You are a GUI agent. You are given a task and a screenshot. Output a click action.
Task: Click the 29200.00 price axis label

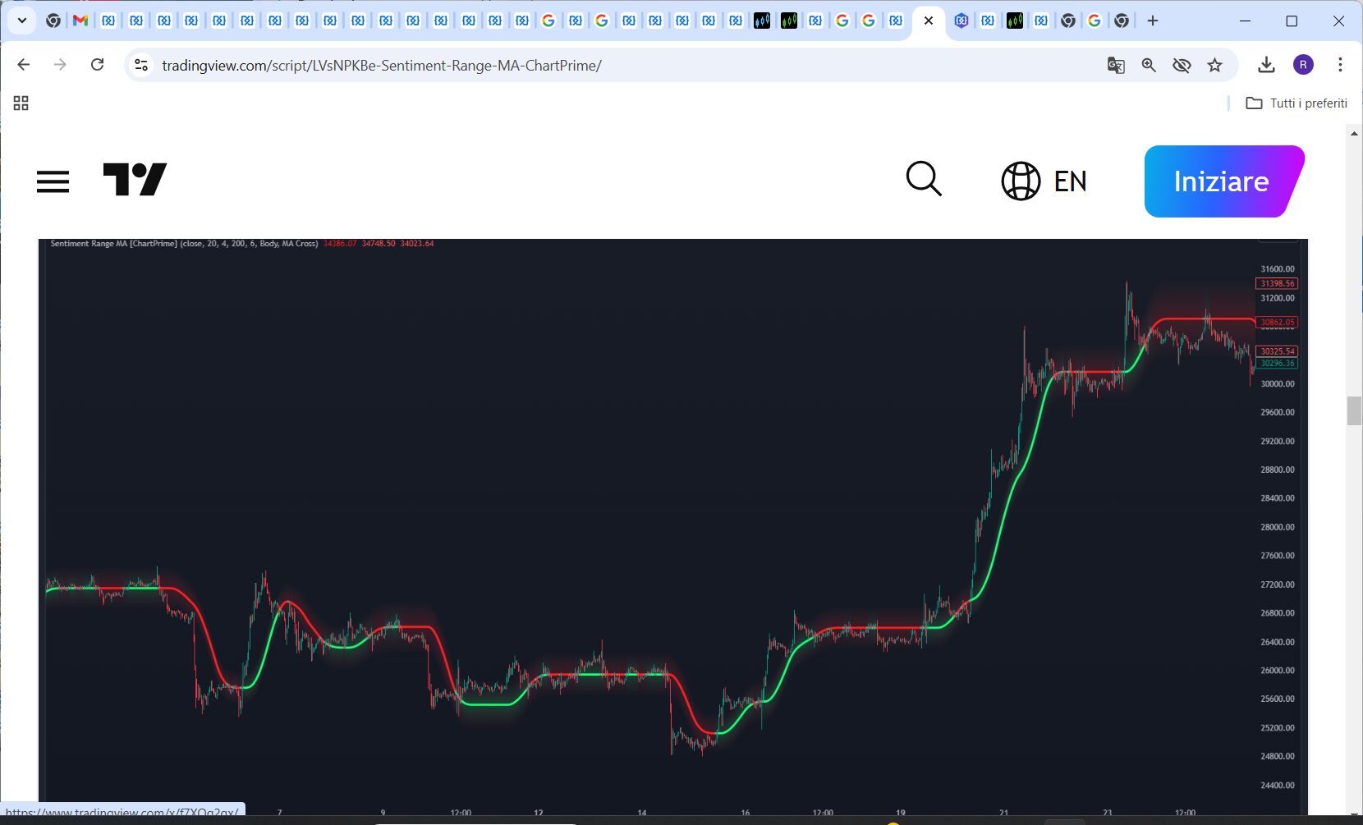[1278, 442]
